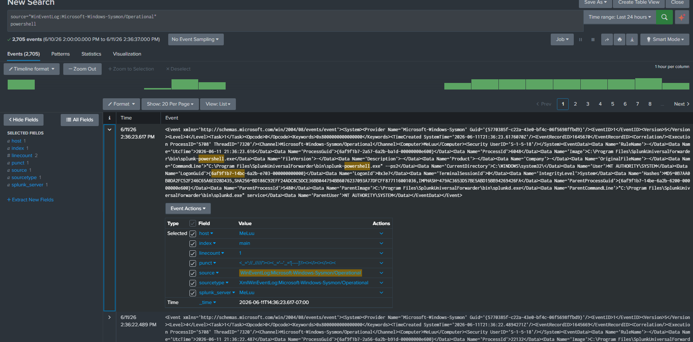Screen dimensions: 693x342
Task: Open sourcetype field in sidebar
Action: point(24,178)
